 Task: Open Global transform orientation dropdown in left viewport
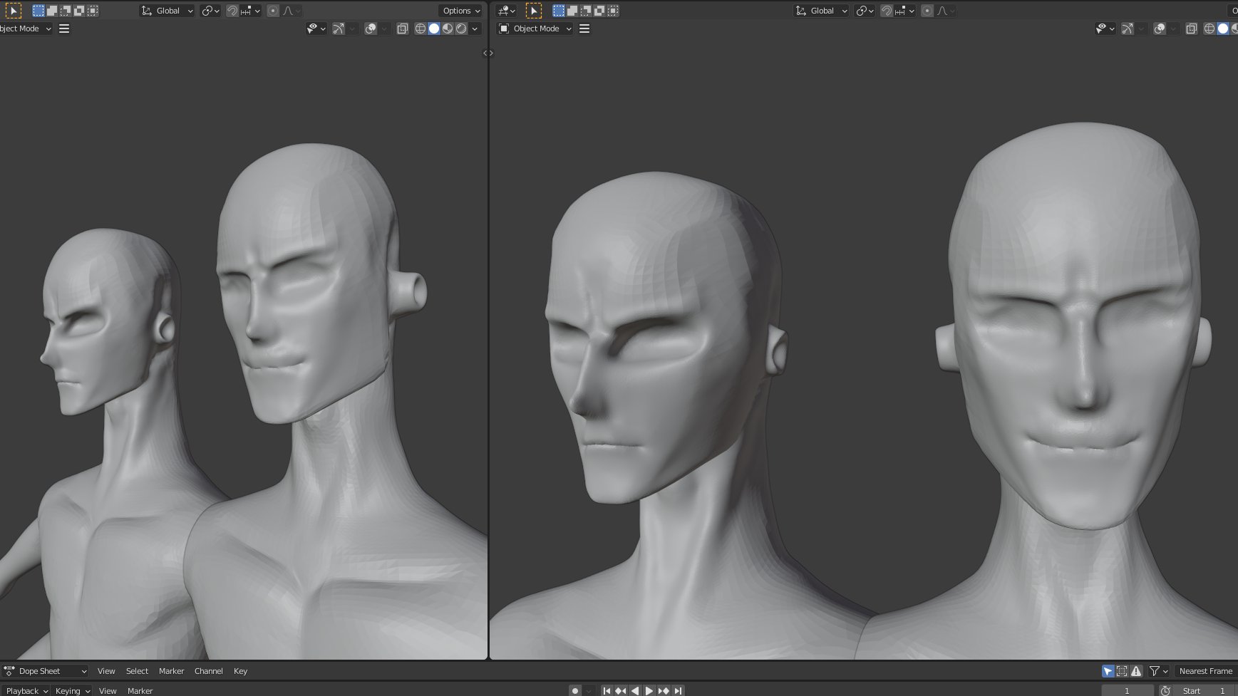[x=167, y=11]
